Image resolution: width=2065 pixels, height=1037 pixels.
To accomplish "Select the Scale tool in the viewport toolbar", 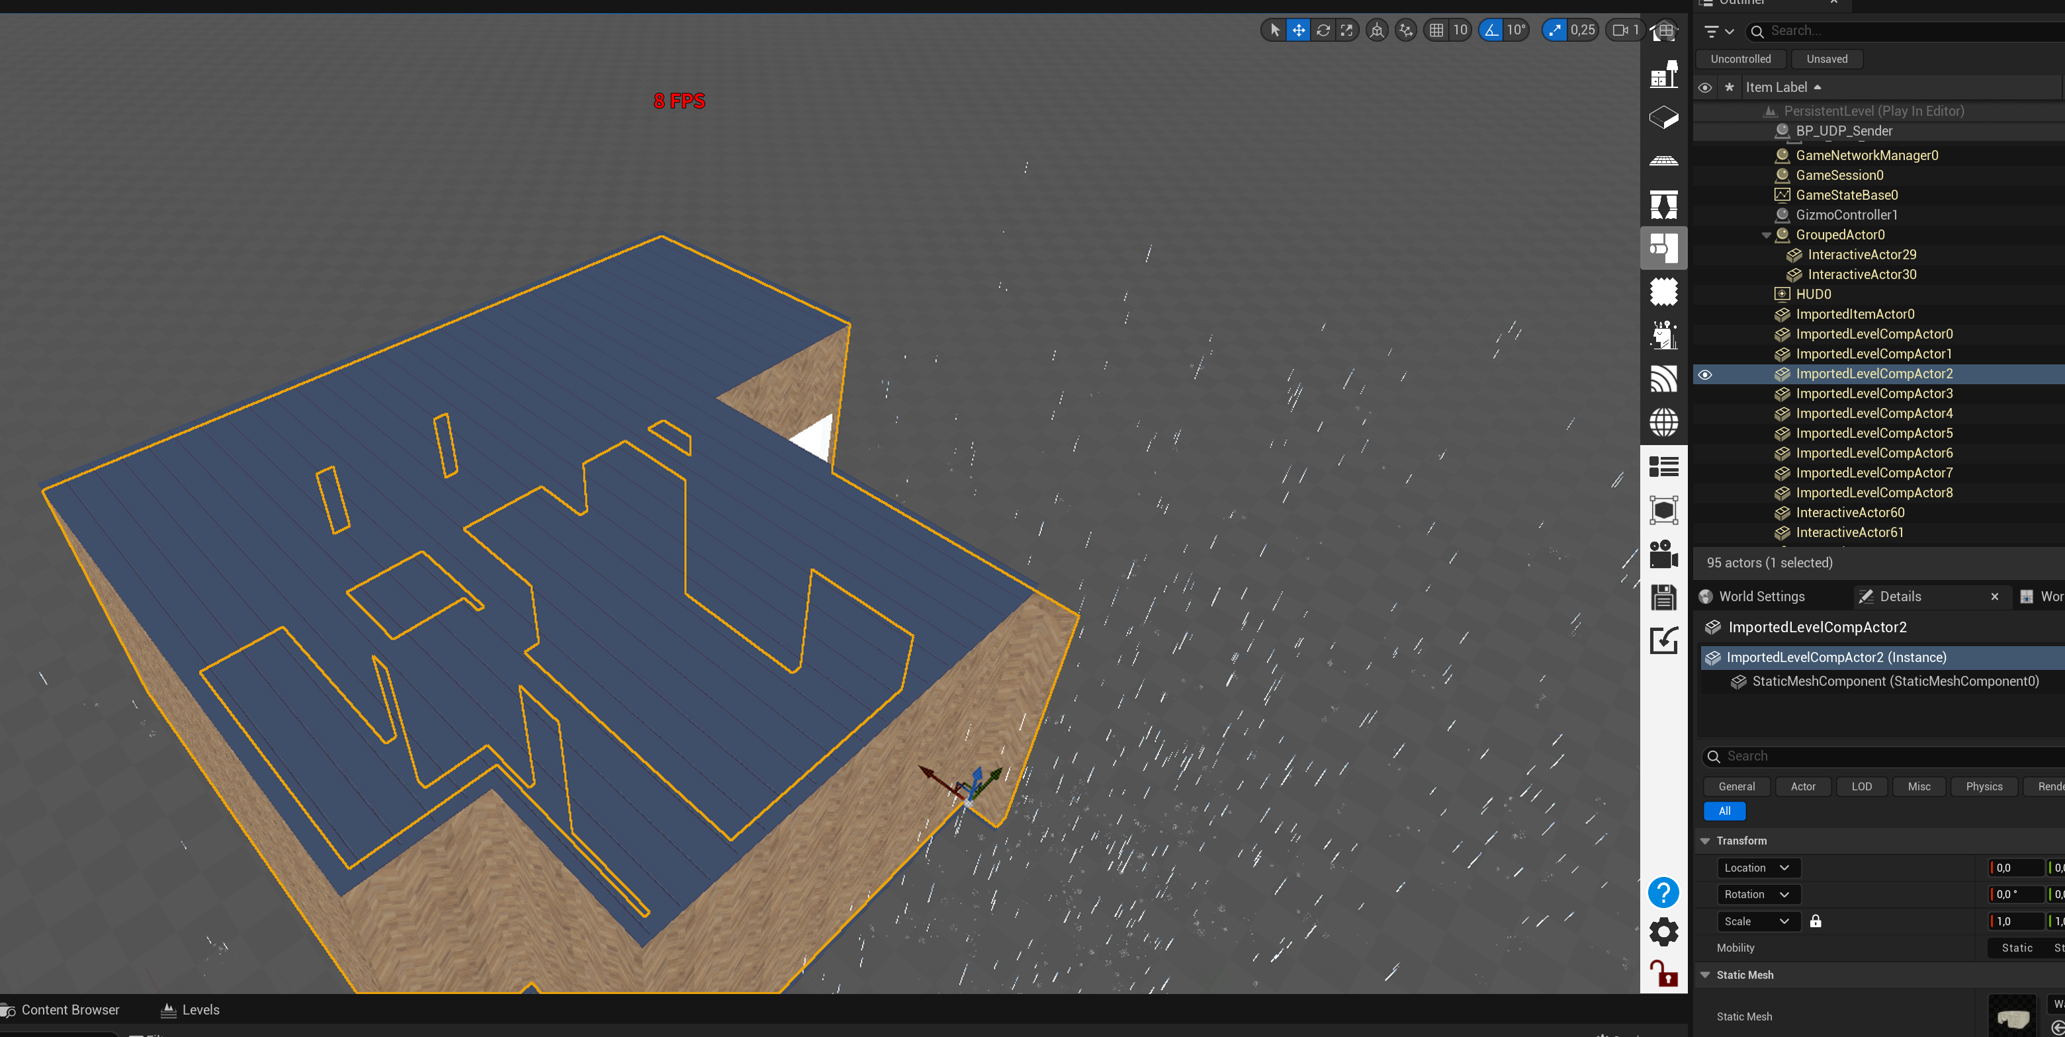I will click(x=1348, y=30).
